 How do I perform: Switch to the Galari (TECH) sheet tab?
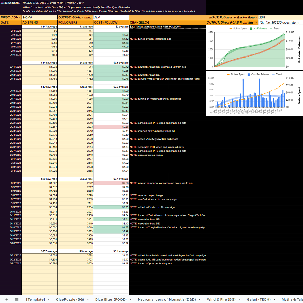(258, 299)
